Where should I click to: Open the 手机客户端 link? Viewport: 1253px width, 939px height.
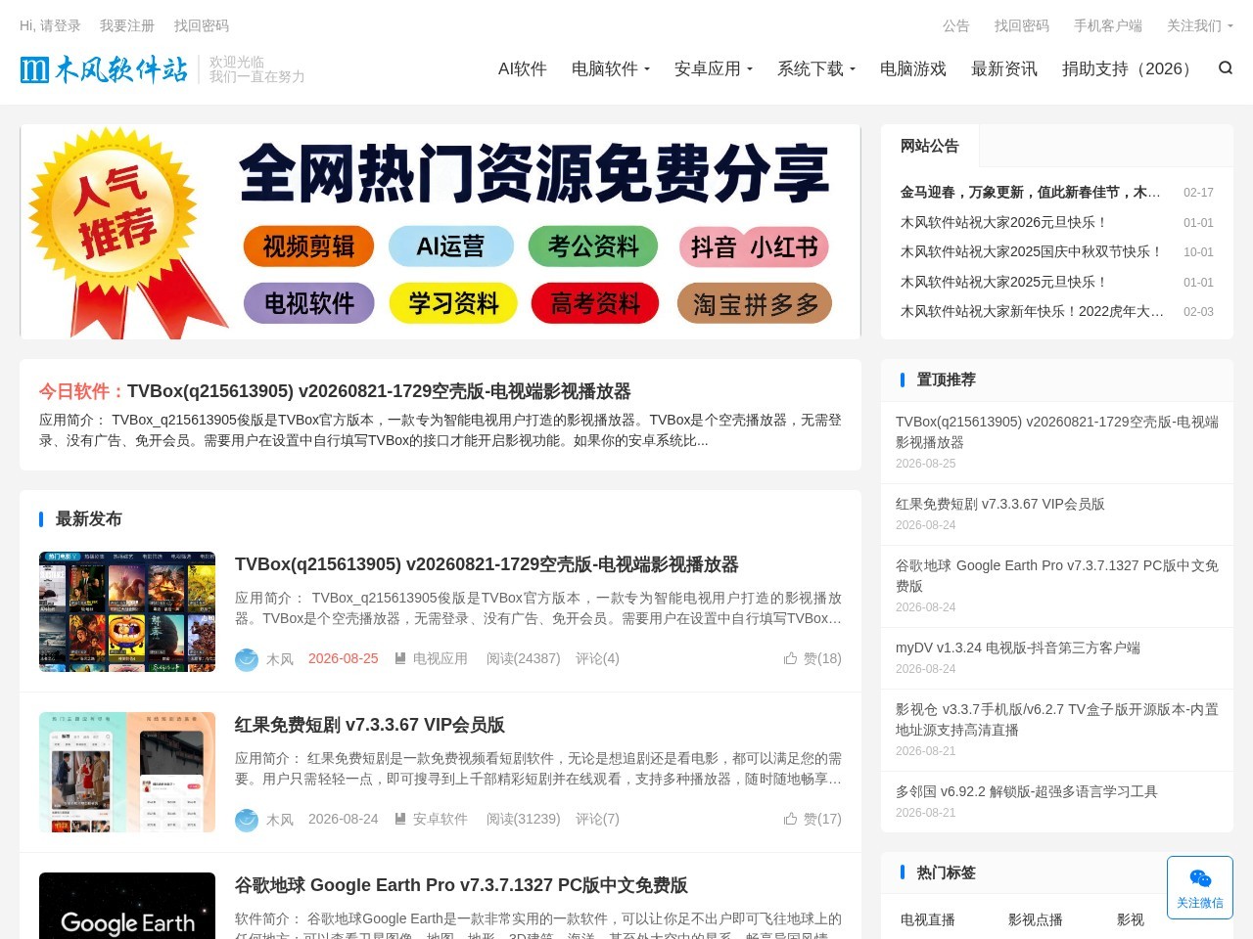coord(1108,25)
